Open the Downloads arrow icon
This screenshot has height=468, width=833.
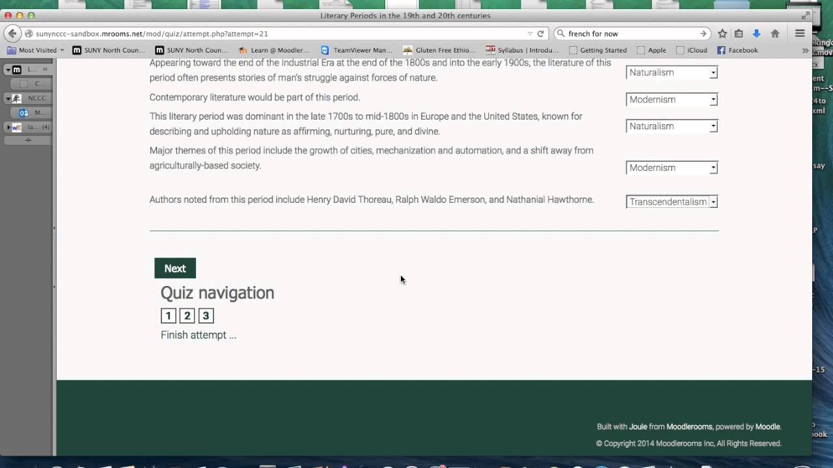[x=756, y=34]
